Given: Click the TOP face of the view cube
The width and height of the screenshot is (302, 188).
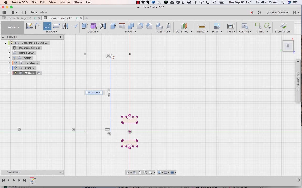Looking at the screenshot, I should (288, 46).
